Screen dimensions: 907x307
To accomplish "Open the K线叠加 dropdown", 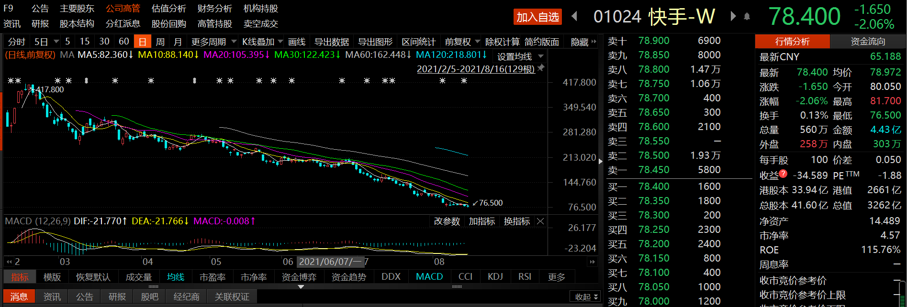I will pyautogui.click(x=262, y=42).
